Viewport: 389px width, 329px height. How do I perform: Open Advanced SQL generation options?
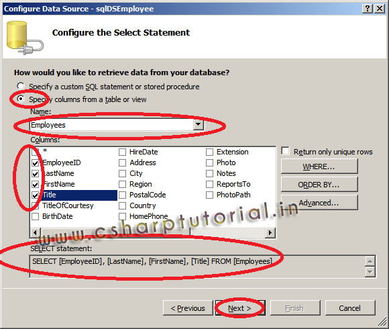(x=319, y=203)
